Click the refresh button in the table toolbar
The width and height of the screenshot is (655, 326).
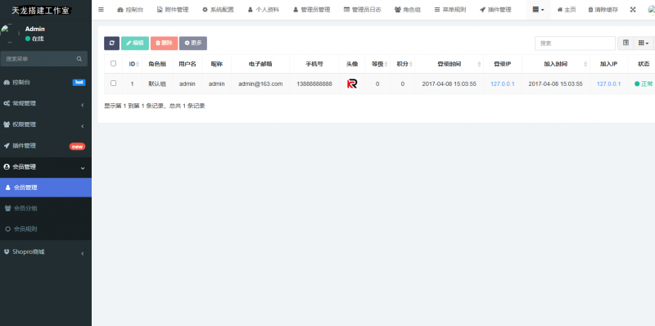[111, 43]
